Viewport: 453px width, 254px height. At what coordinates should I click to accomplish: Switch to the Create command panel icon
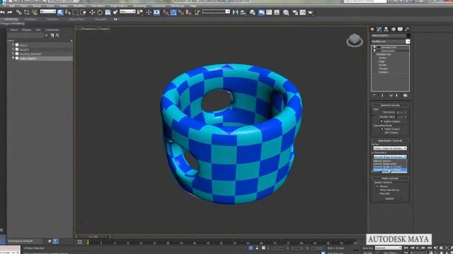tap(372, 29)
